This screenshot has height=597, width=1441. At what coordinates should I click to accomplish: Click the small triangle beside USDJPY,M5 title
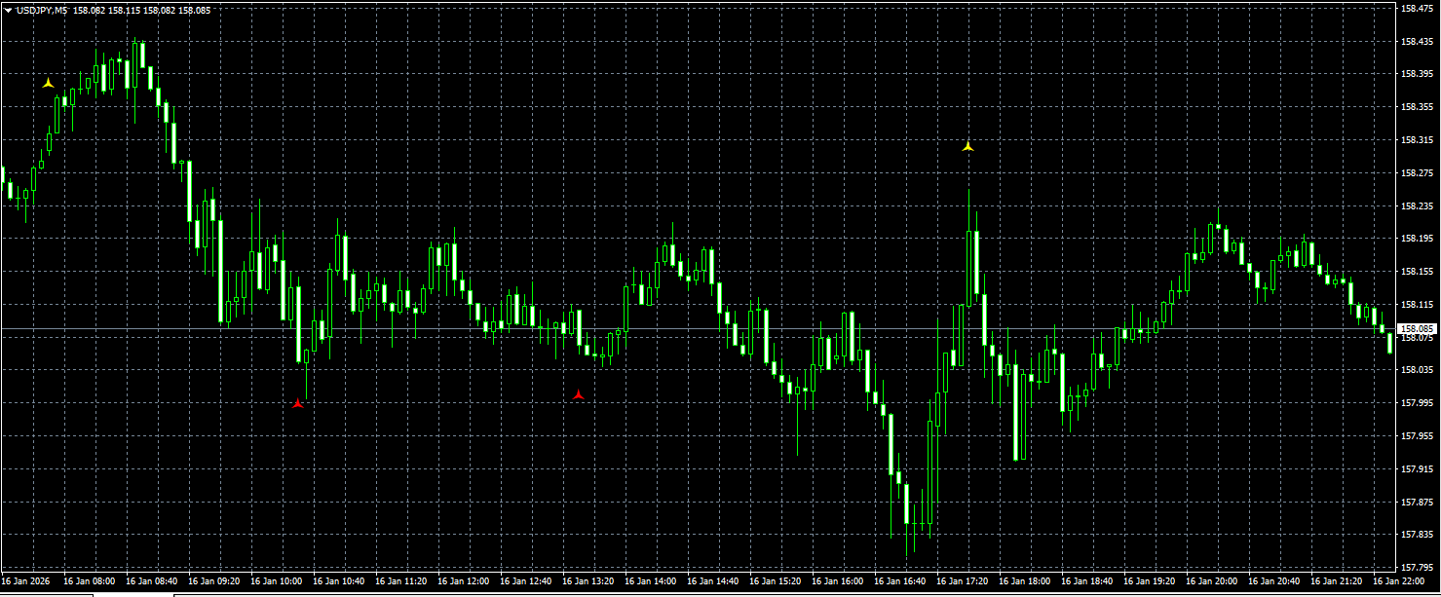click(8, 10)
